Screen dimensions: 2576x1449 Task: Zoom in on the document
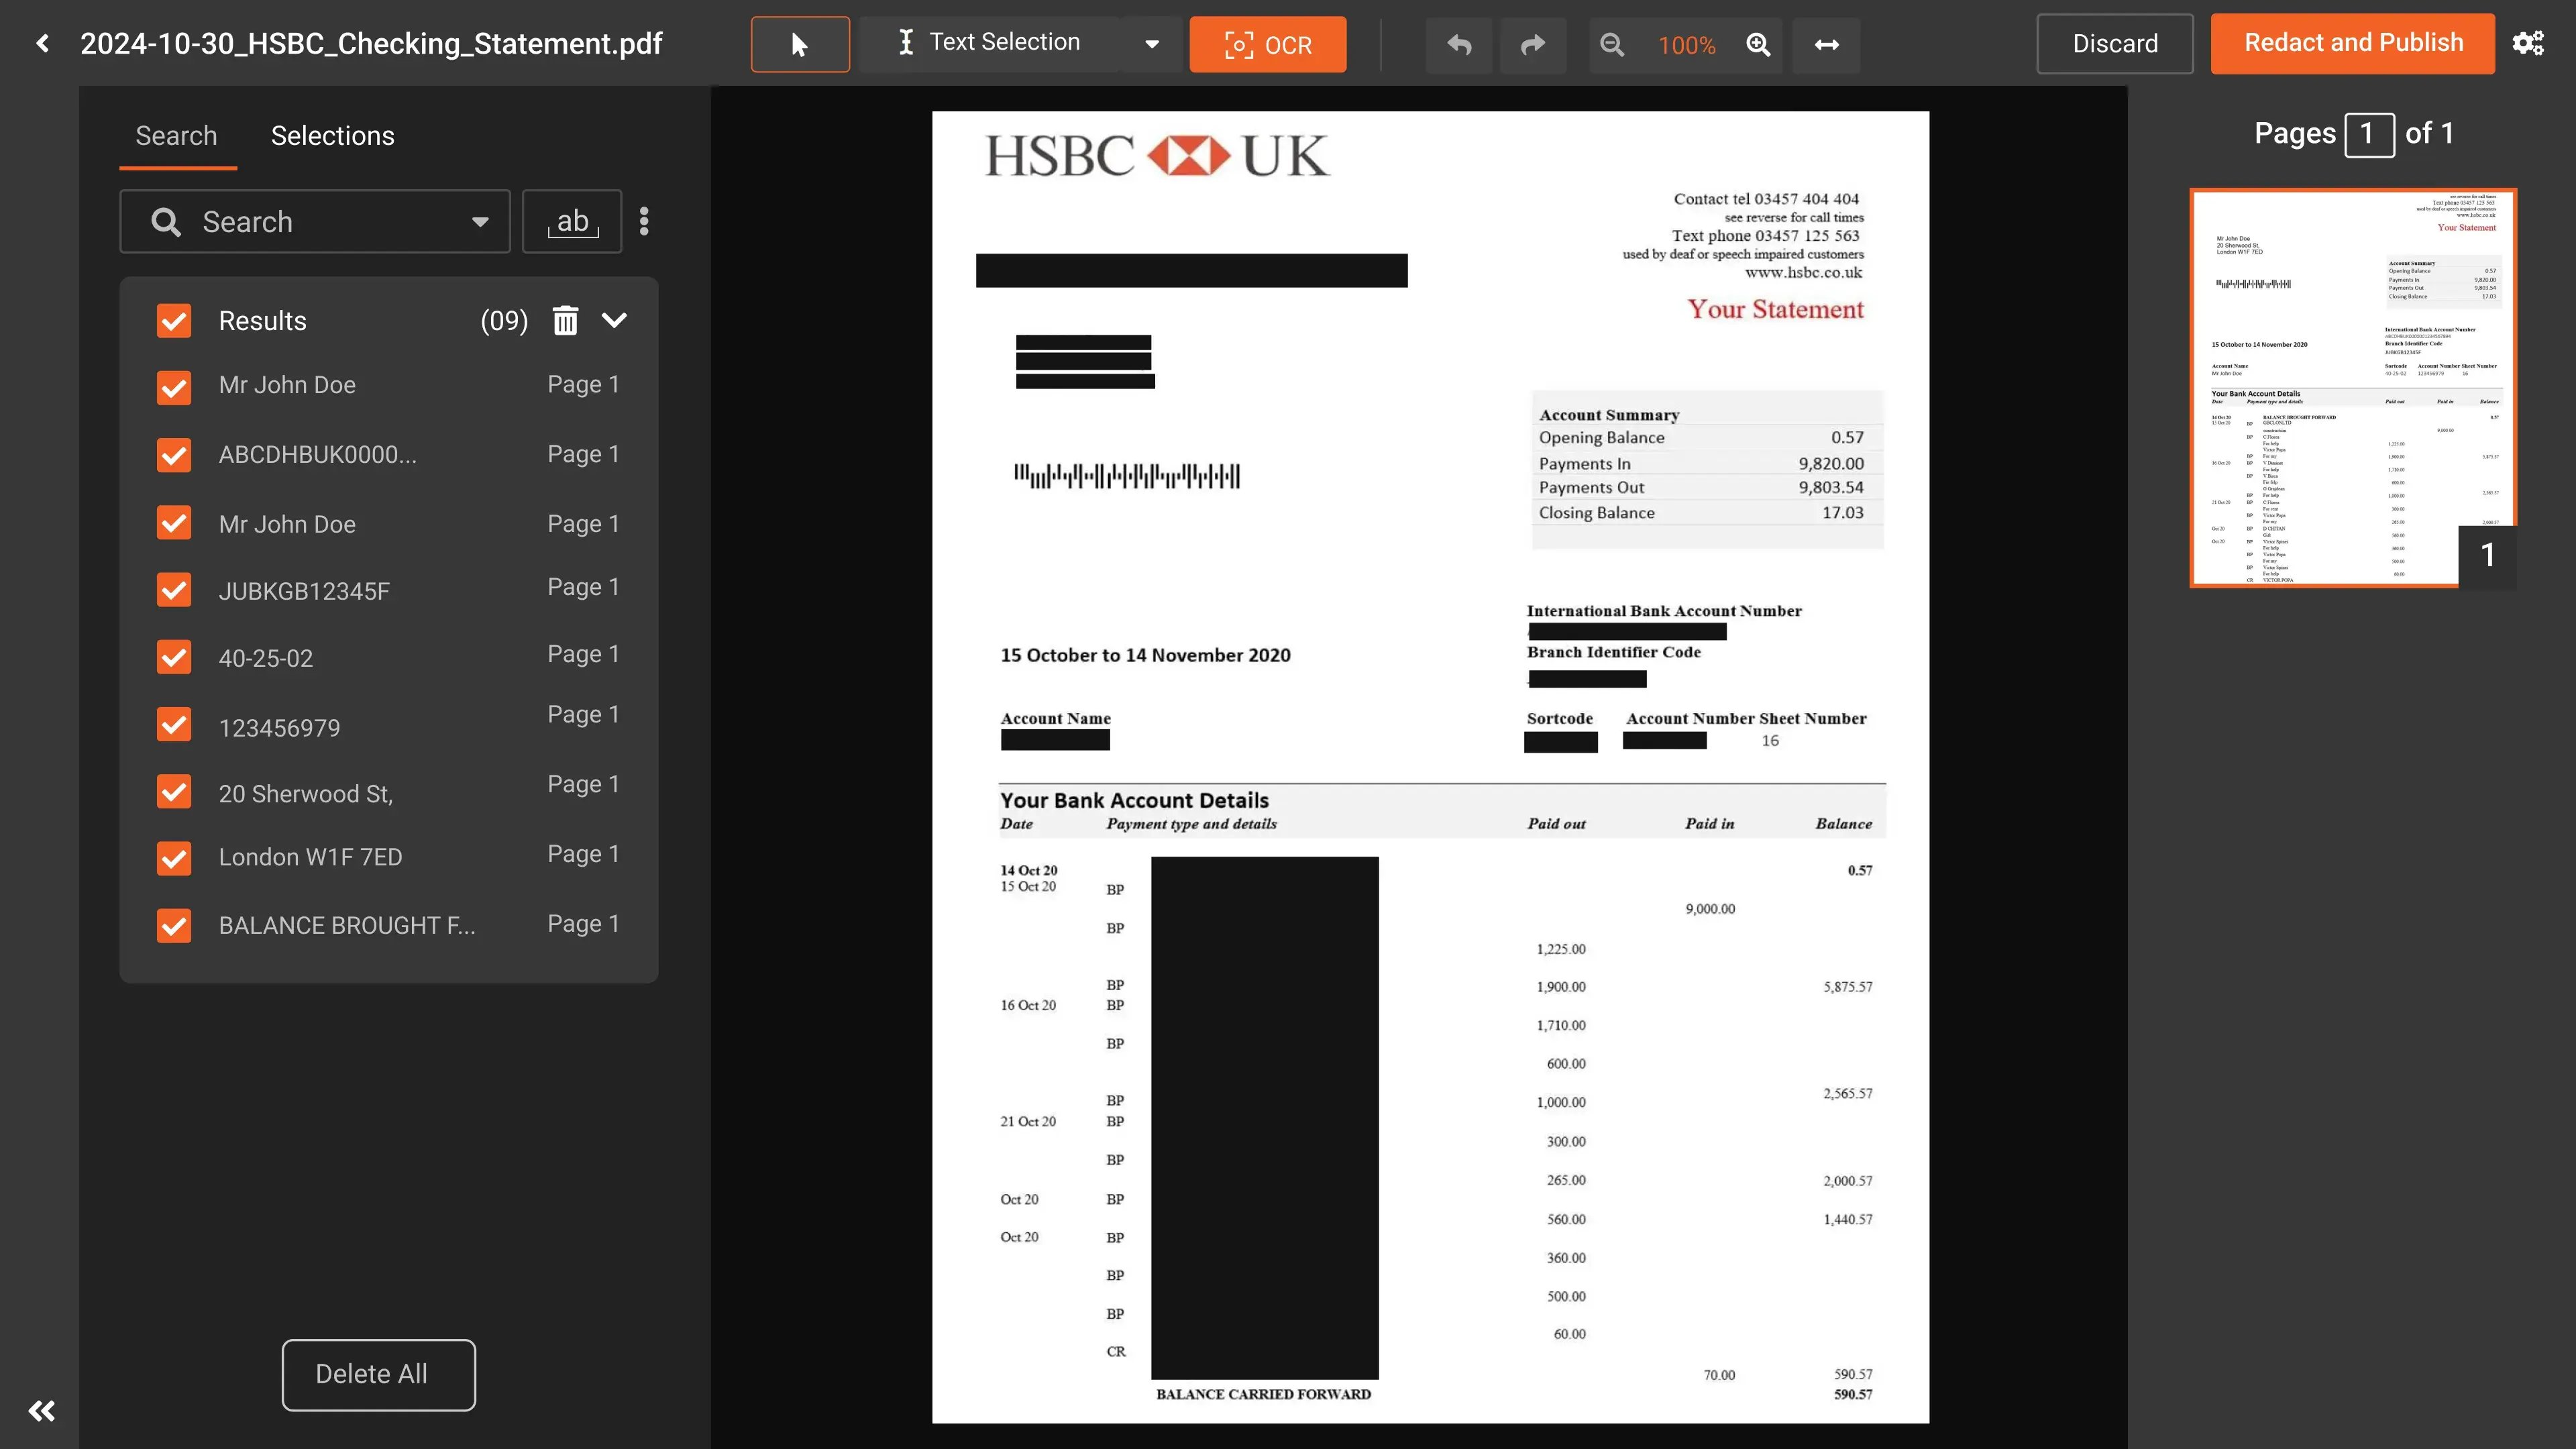point(1758,45)
